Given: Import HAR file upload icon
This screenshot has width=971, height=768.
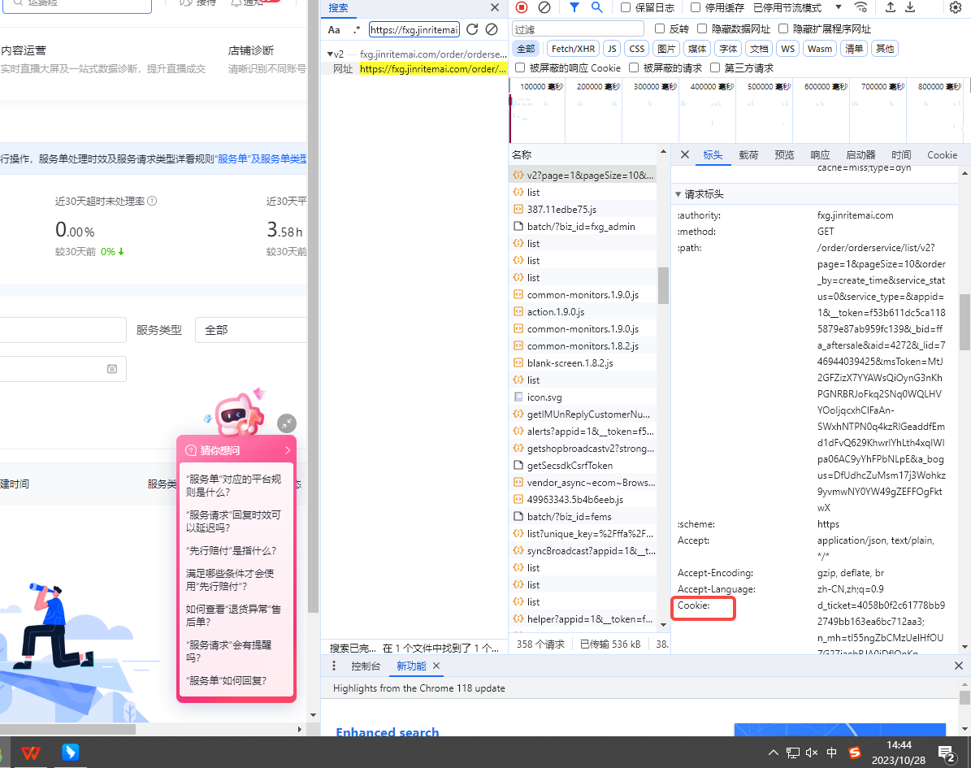Looking at the screenshot, I should tap(890, 7).
